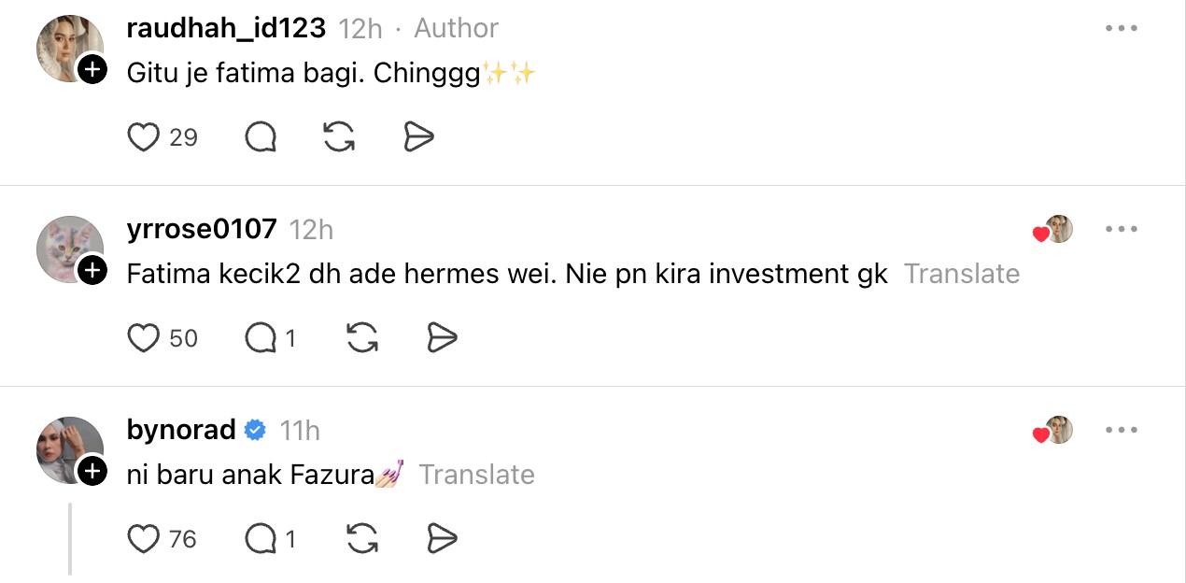Image resolution: width=1186 pixels, height=583 pixels.
Task: Share raudhah_id123's comment via send icon
Action: pos(419,138)
